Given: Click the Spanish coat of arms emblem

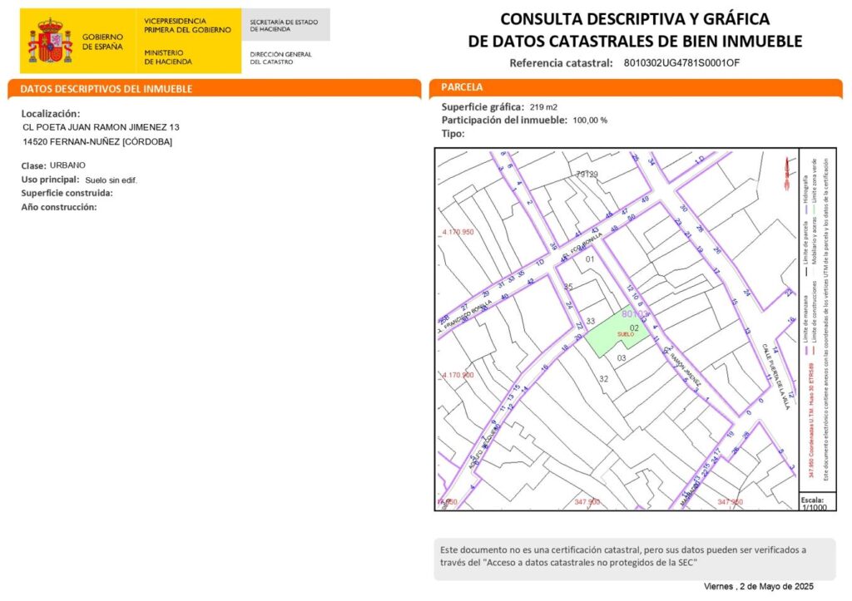Looking at the screenshot, I should click(x=51, y=42).
